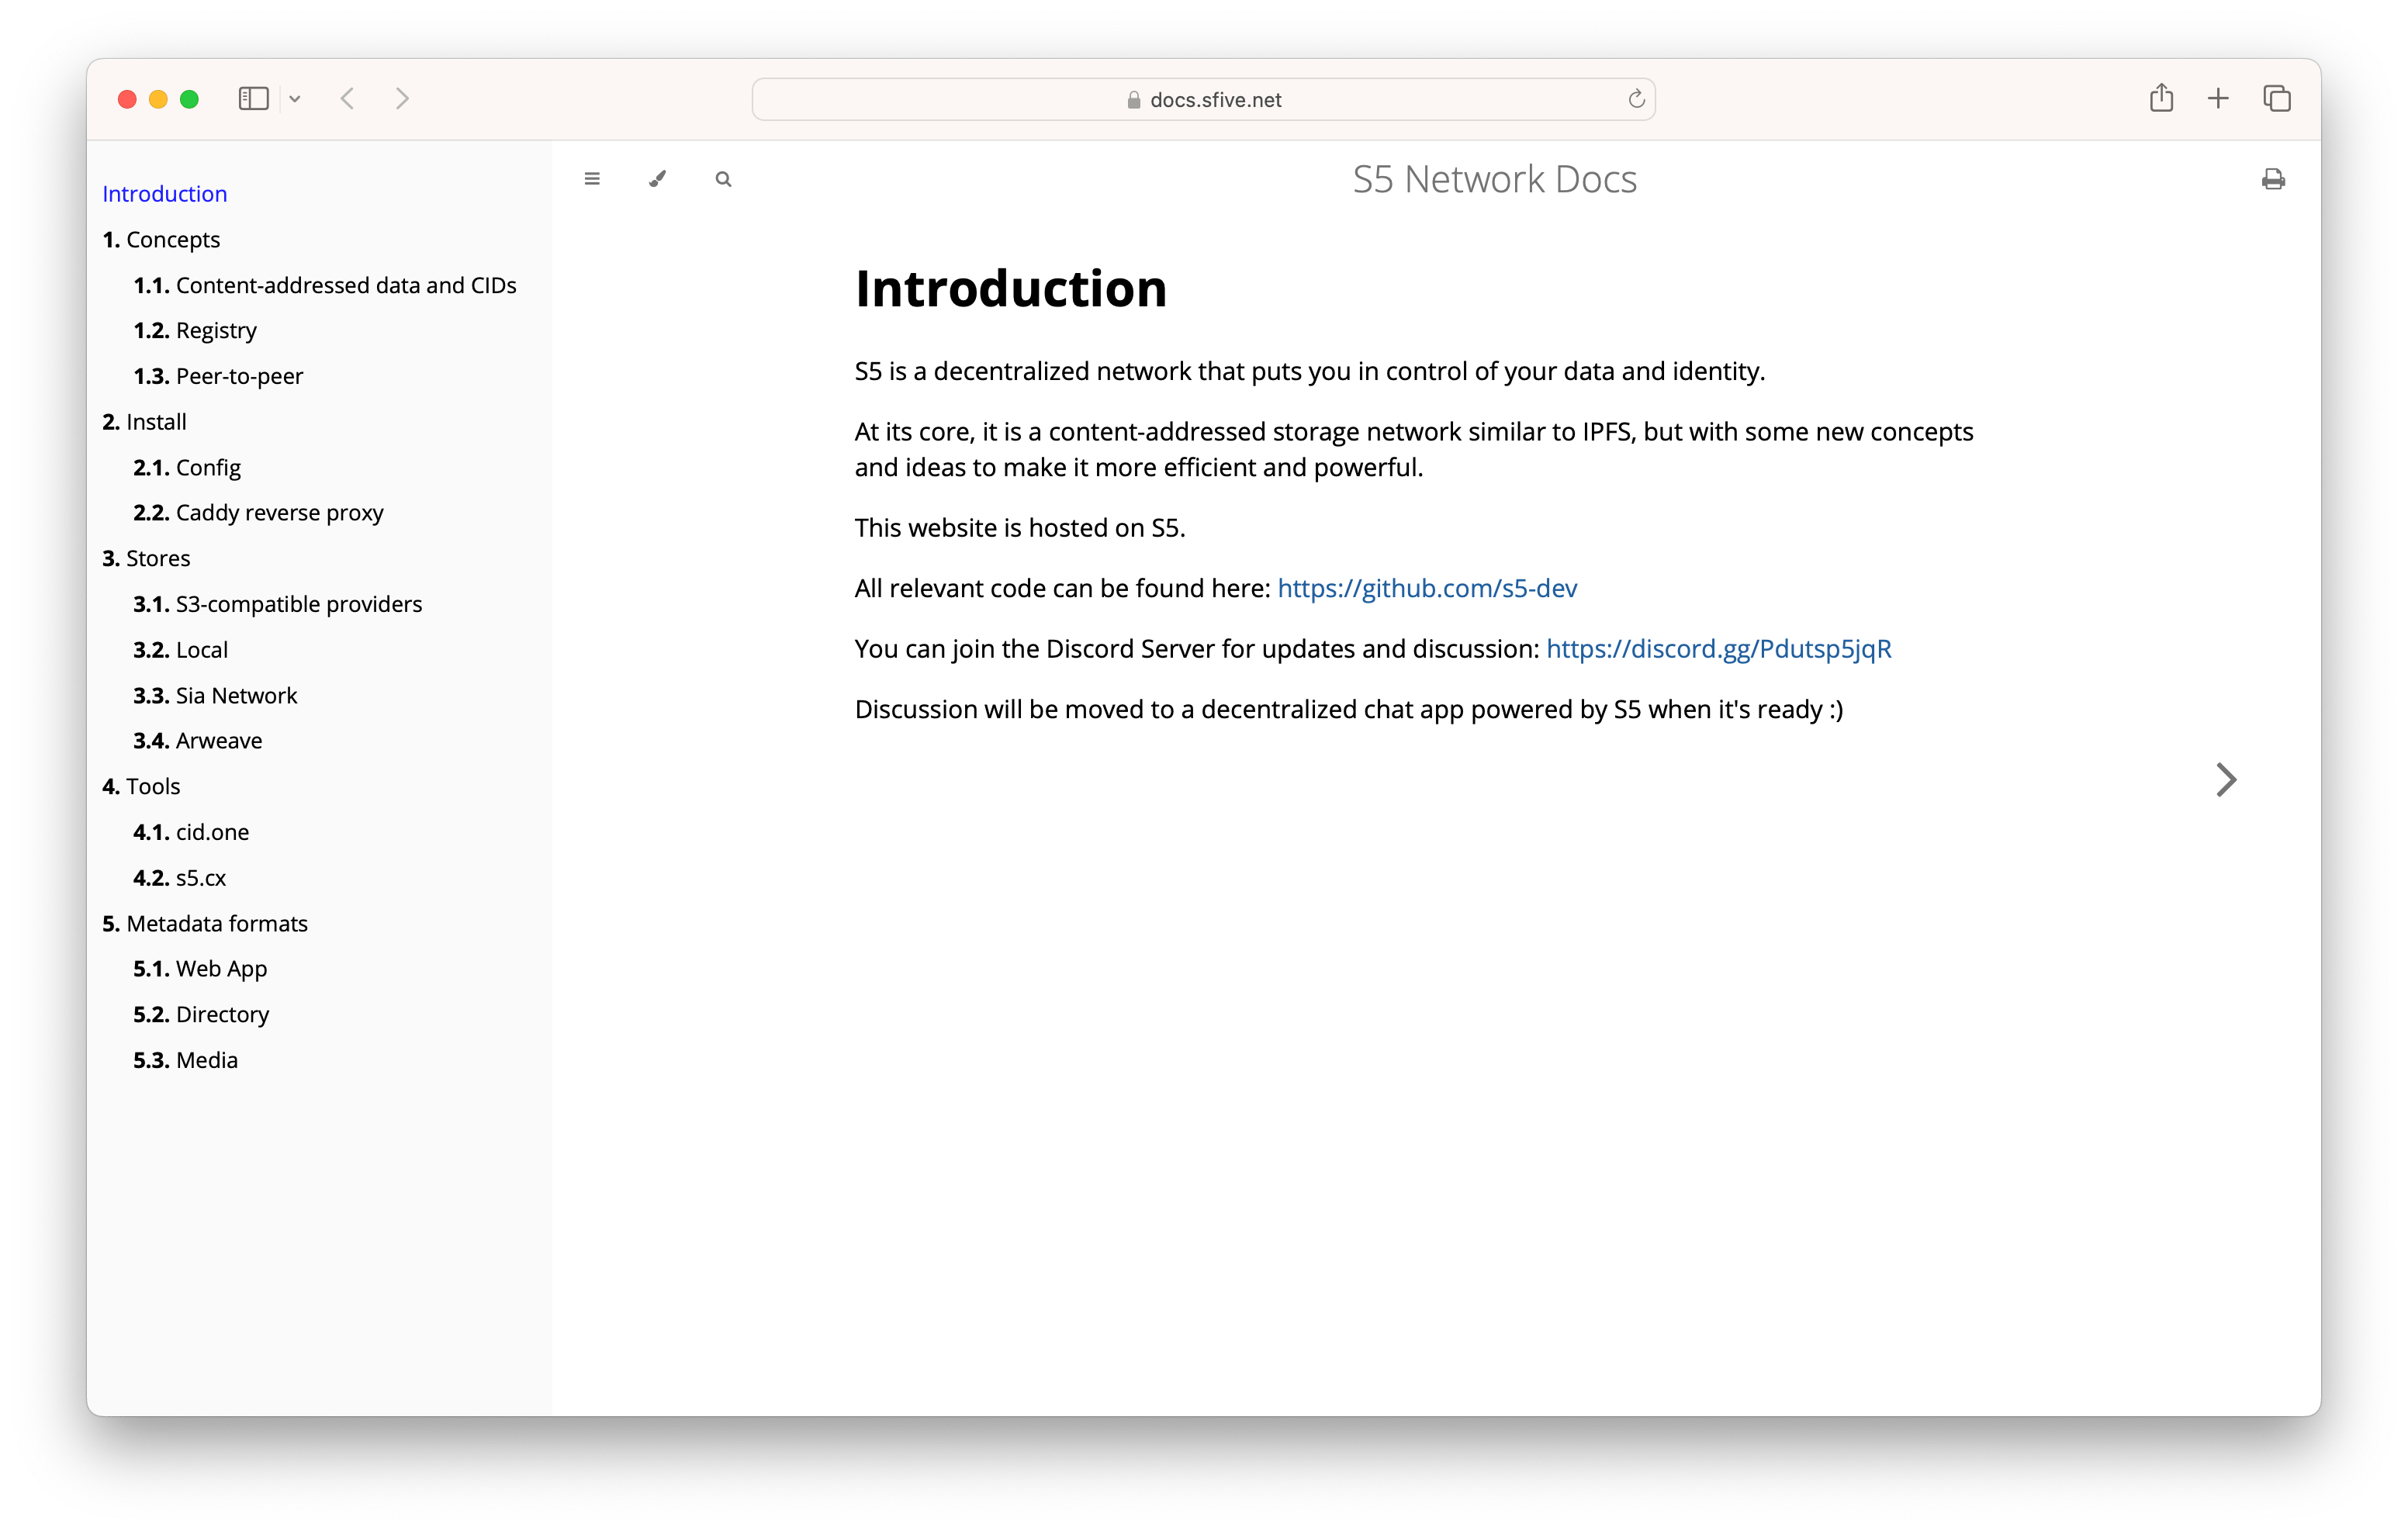Reload the docs.sfive.net page
2408x1531 pixels.
[1636, 98]
